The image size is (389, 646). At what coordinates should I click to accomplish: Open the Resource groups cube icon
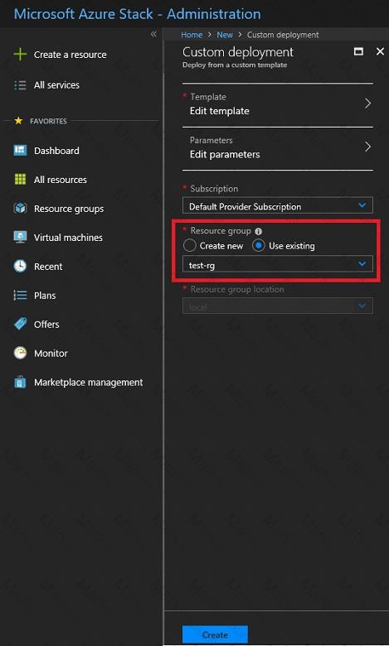point(20,208)
